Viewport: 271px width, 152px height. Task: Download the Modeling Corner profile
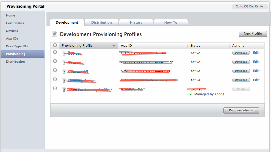point(241,80)
